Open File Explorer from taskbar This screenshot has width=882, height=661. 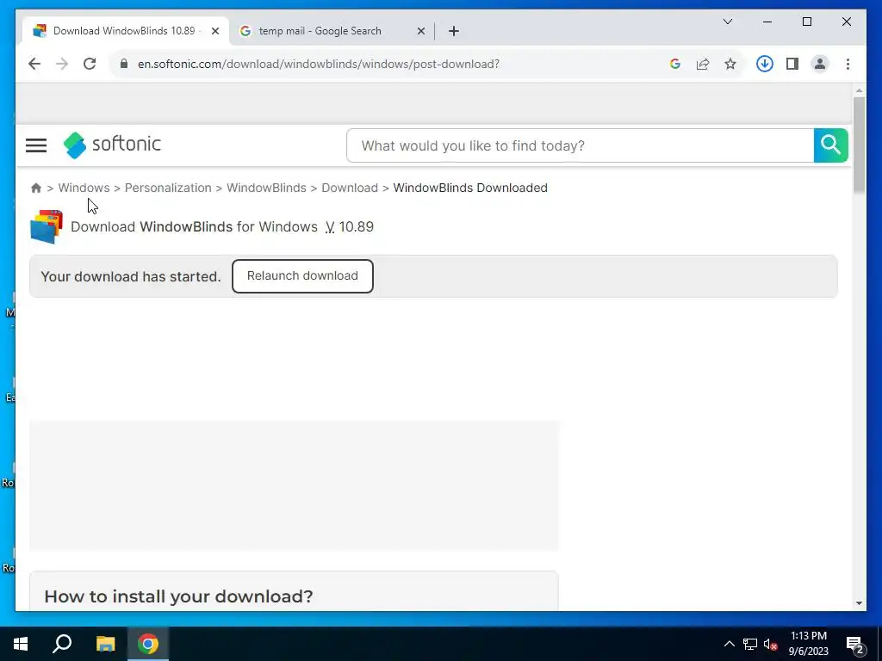(105, 644)
